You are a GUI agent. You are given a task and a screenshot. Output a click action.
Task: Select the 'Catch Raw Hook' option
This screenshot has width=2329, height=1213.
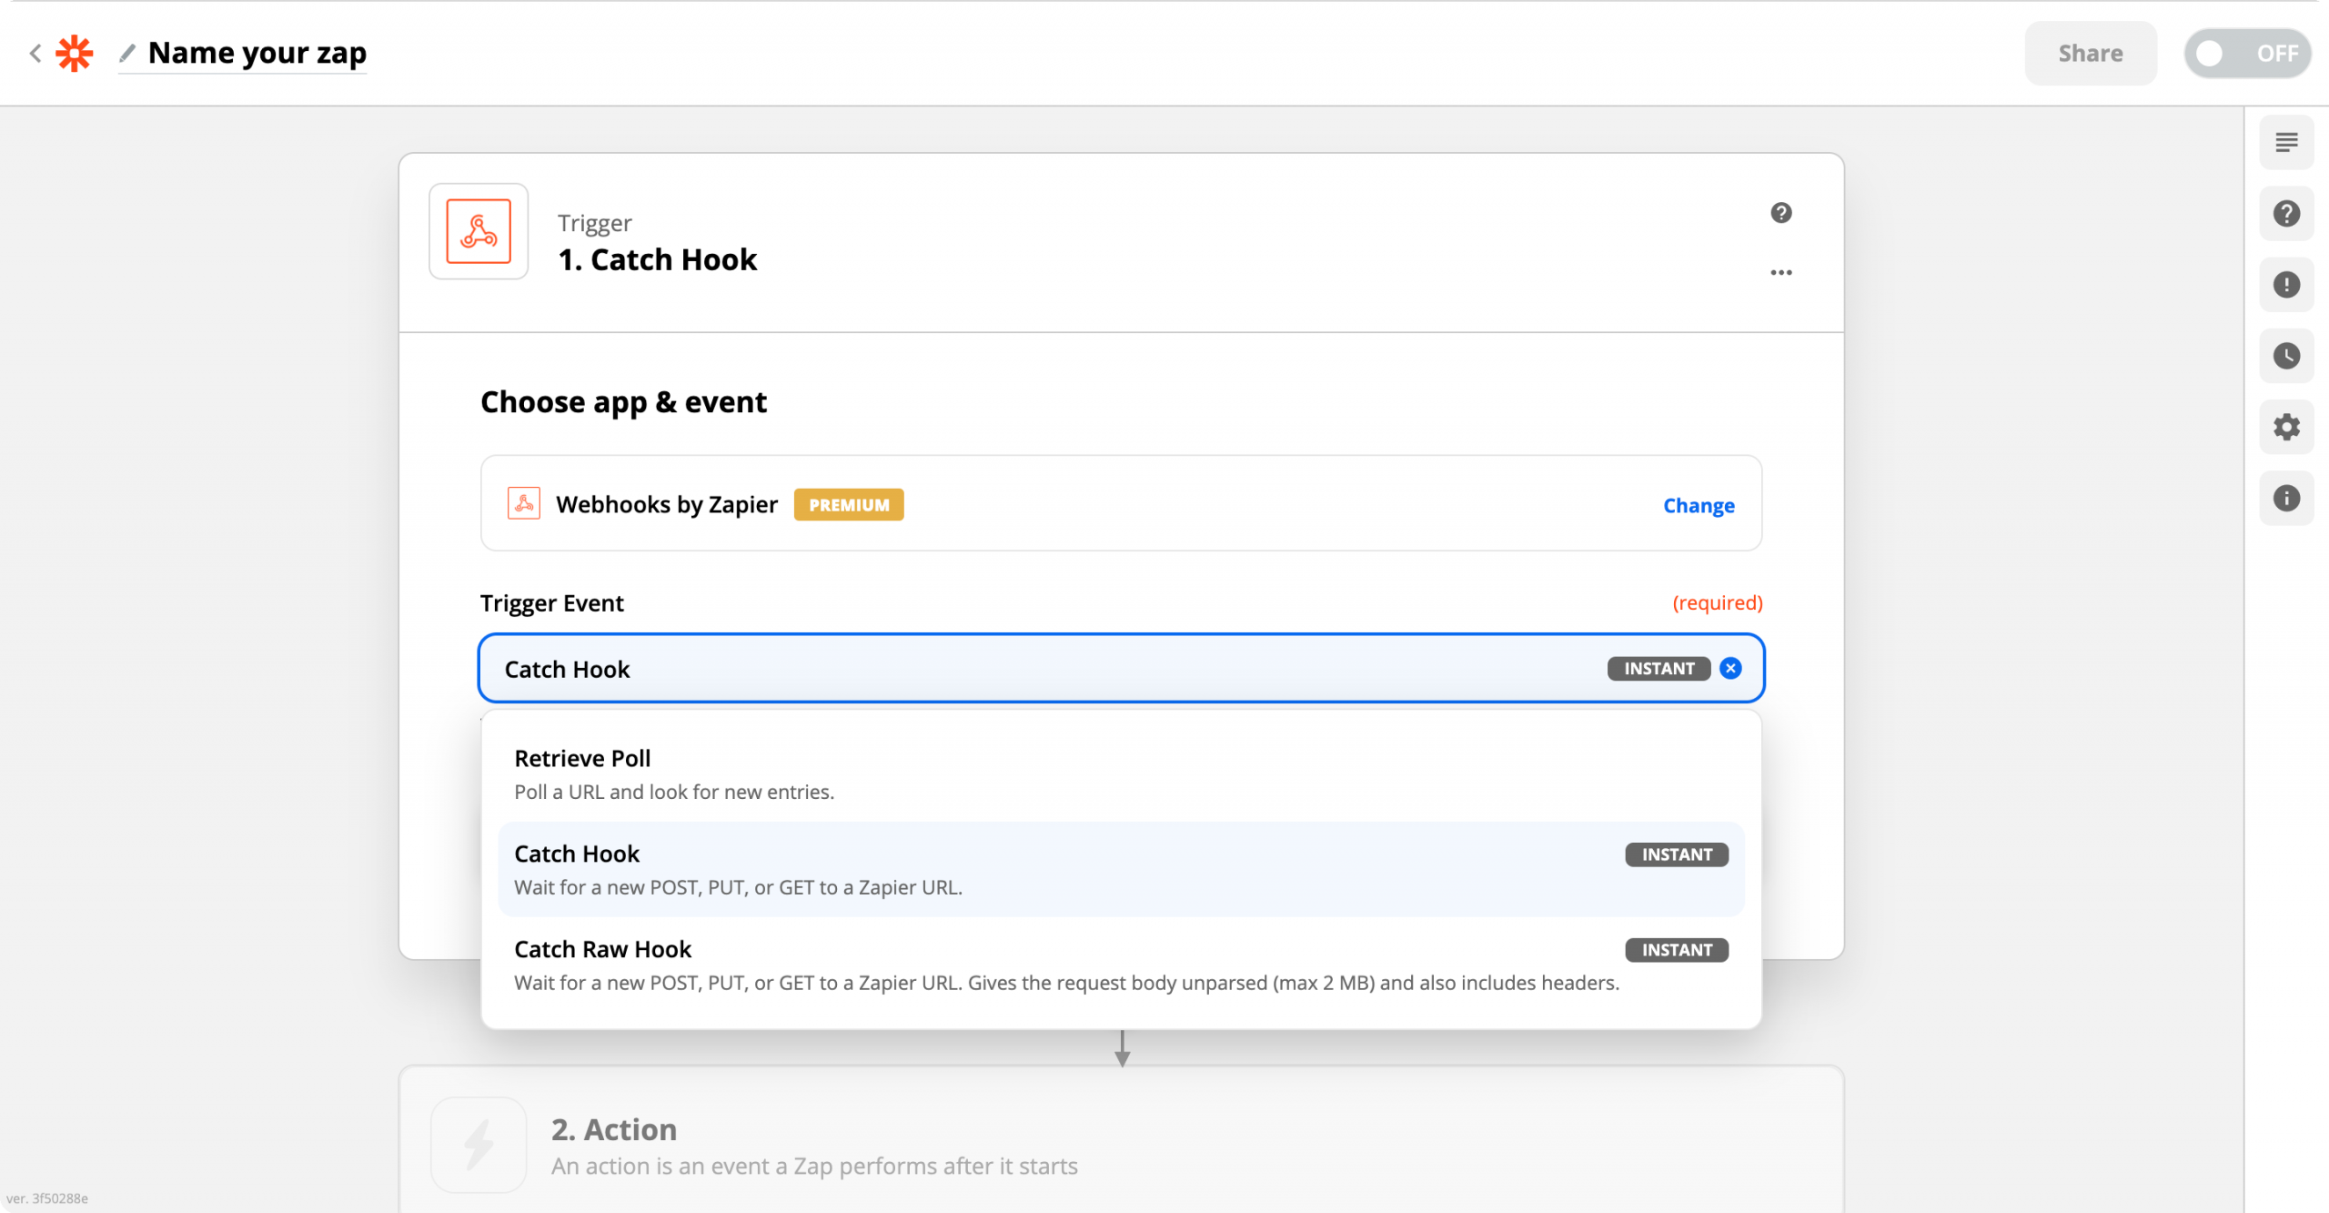tap(1121, 965)
